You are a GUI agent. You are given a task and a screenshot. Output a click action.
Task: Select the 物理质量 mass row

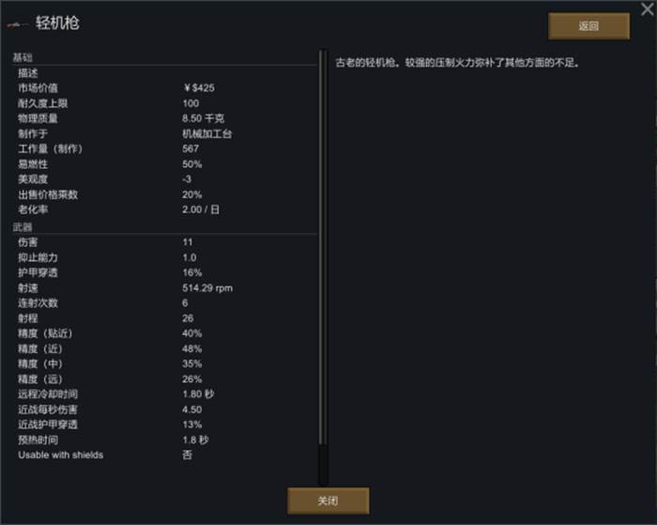(165, 118)
